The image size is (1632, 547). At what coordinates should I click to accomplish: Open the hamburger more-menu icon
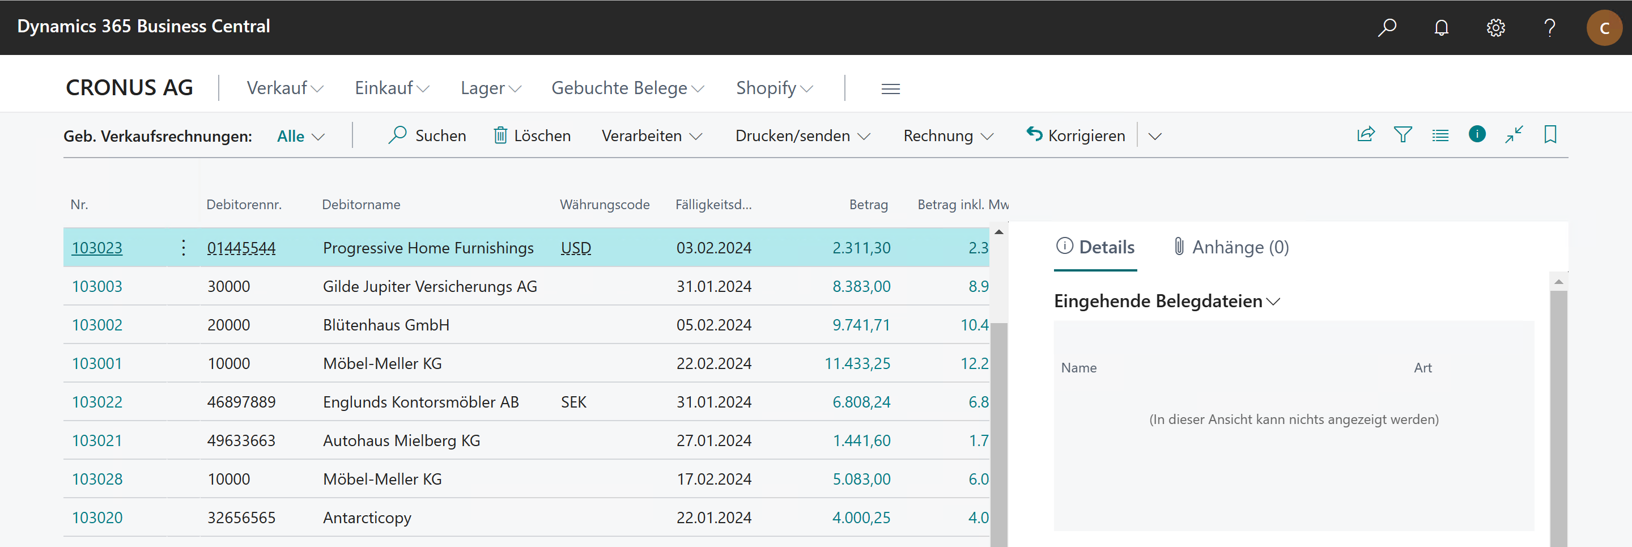coord(890,89)
